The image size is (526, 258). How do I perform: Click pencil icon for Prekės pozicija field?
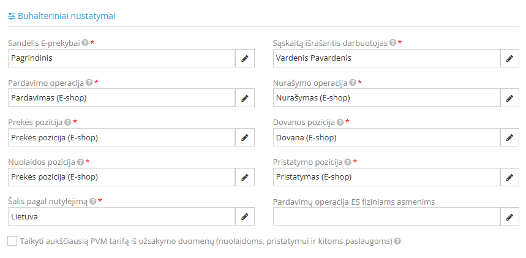coord(245,138)
